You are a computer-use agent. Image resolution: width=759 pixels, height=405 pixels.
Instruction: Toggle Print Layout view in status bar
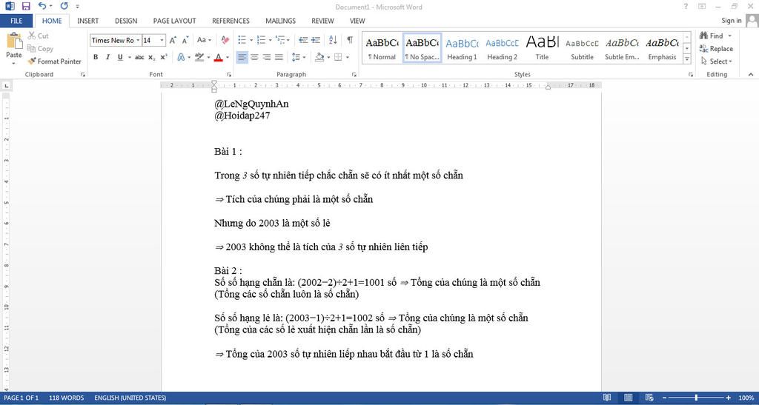(x=629, y=398)
